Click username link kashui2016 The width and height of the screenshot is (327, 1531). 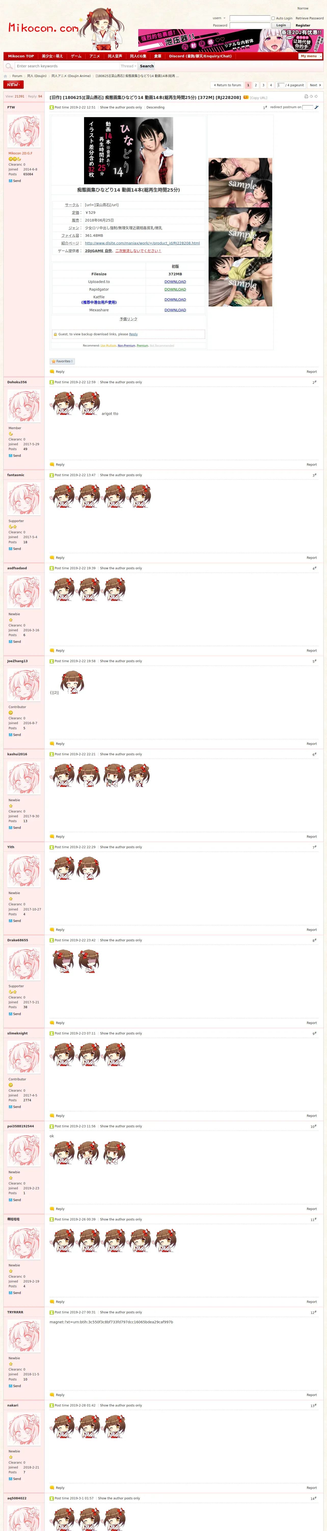(17, 754)
